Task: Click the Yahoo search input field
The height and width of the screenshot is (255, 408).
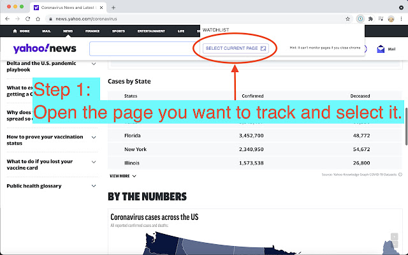Action: (145, 48)
